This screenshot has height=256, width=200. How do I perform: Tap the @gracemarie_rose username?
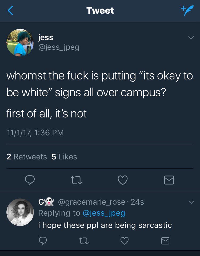point(91,202)
